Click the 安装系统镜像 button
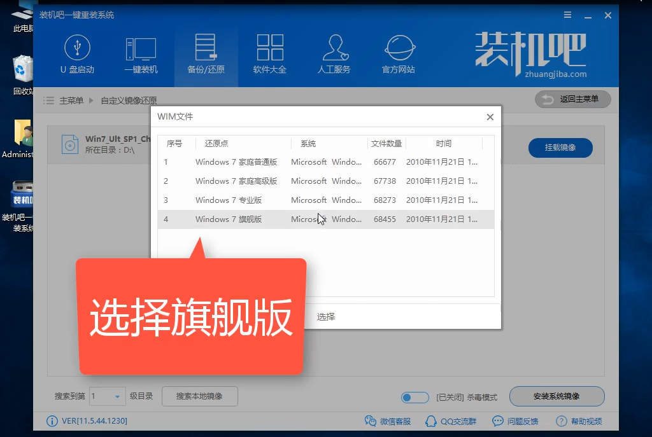Viewport: 652px width, 437px height. click(556, 396)
